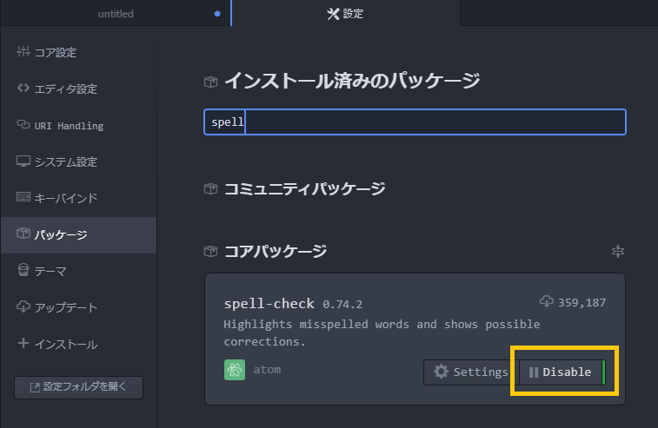The width and height of the screenshot is (658, 428).
Task: Focus the package filter field containing spell
Action: (x=415, y=122)
